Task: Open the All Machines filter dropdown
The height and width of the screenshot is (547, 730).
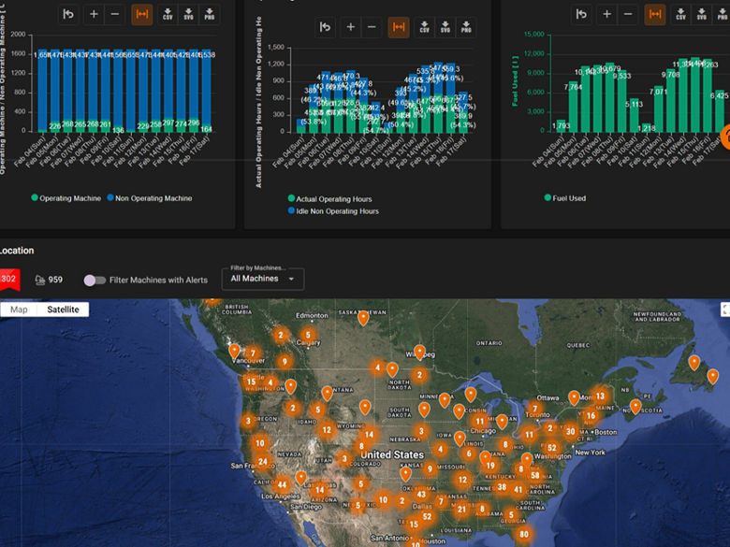Action: (x=263, y=279)
